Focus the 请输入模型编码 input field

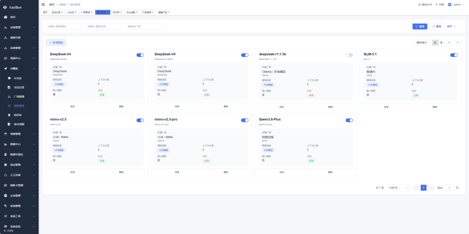(x=64, y=26)
